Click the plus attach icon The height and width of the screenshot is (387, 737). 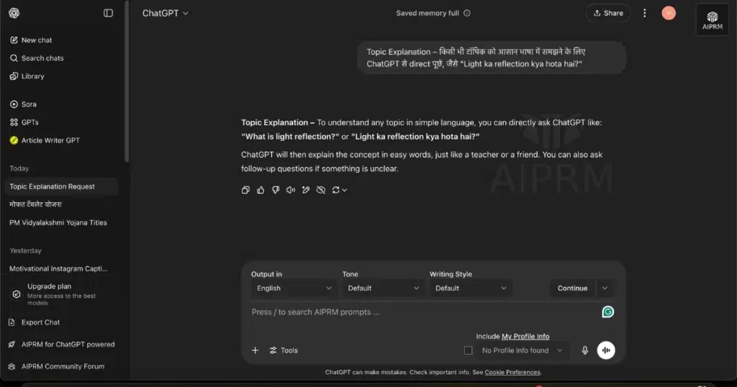click(x=255, y=350)
